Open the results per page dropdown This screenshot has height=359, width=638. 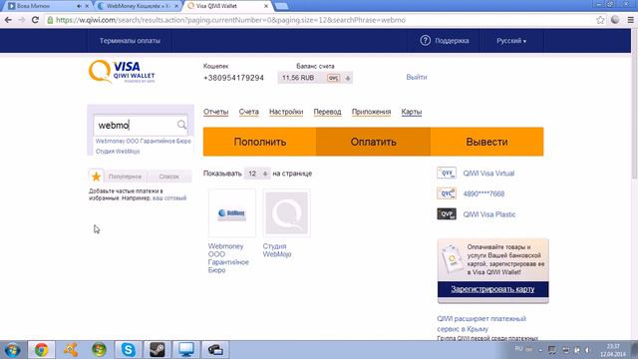point(257,174)
